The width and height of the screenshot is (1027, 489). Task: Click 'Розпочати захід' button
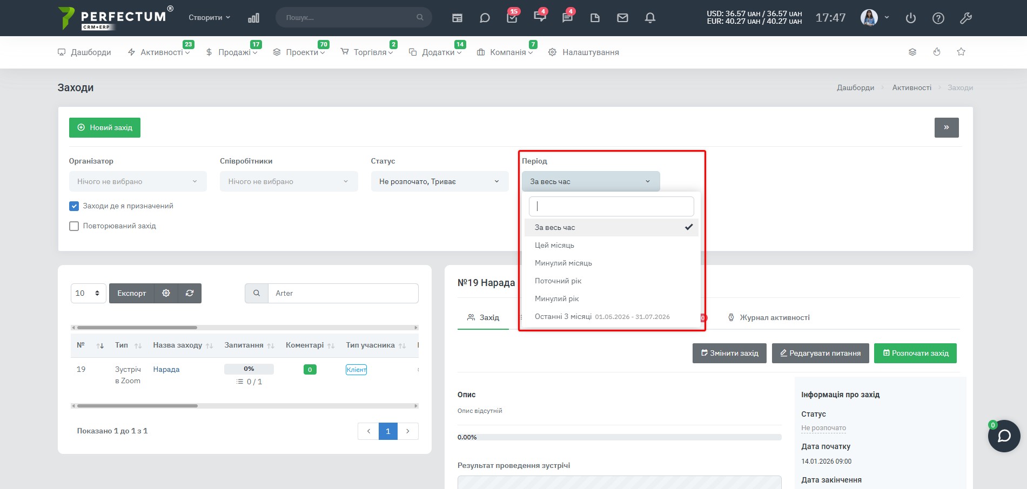915,353
